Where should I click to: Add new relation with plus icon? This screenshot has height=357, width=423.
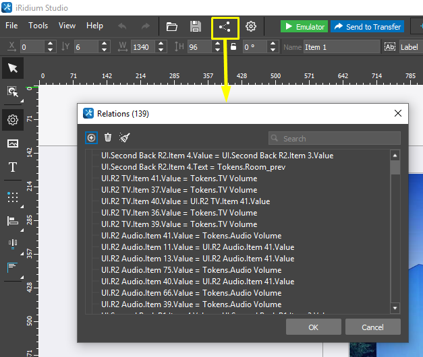[x=91, y=137]
